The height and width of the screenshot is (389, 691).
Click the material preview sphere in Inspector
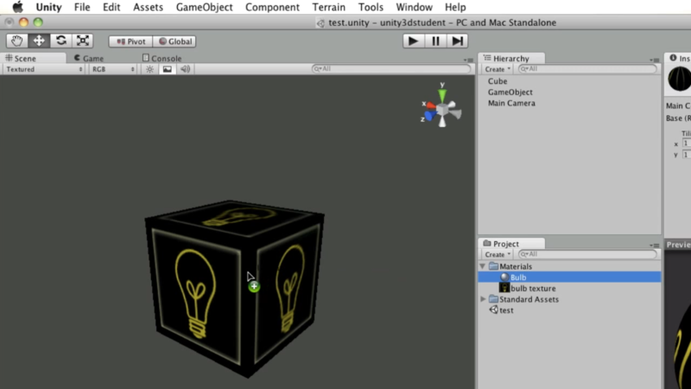point(680,79)
